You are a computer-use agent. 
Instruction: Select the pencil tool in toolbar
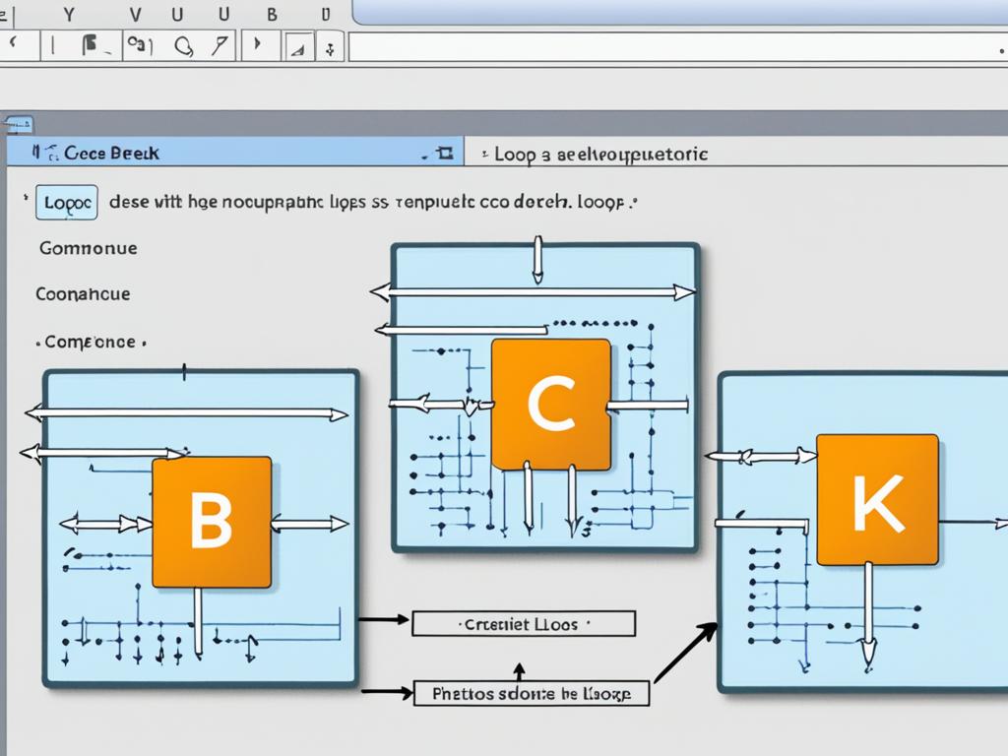click(x=221, y=44)
